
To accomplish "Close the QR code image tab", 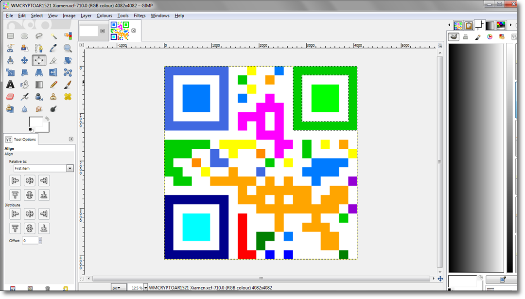I will 134,31.
